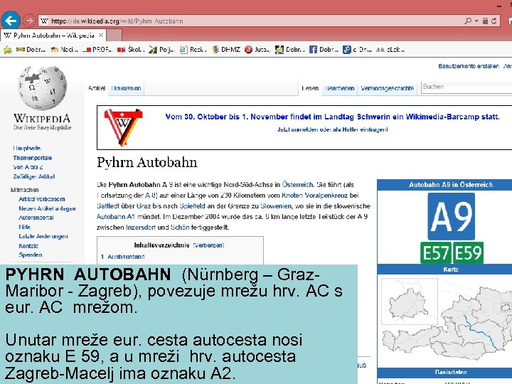Click Artikel verbessern in sidebar

coord(42,199)
